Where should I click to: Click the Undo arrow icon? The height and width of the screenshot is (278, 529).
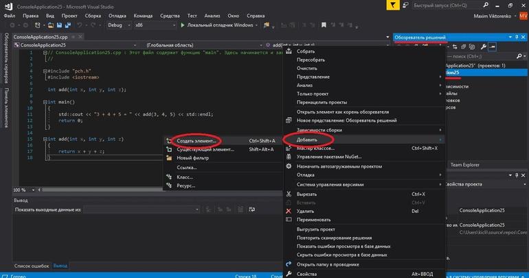tap(79, 25)
